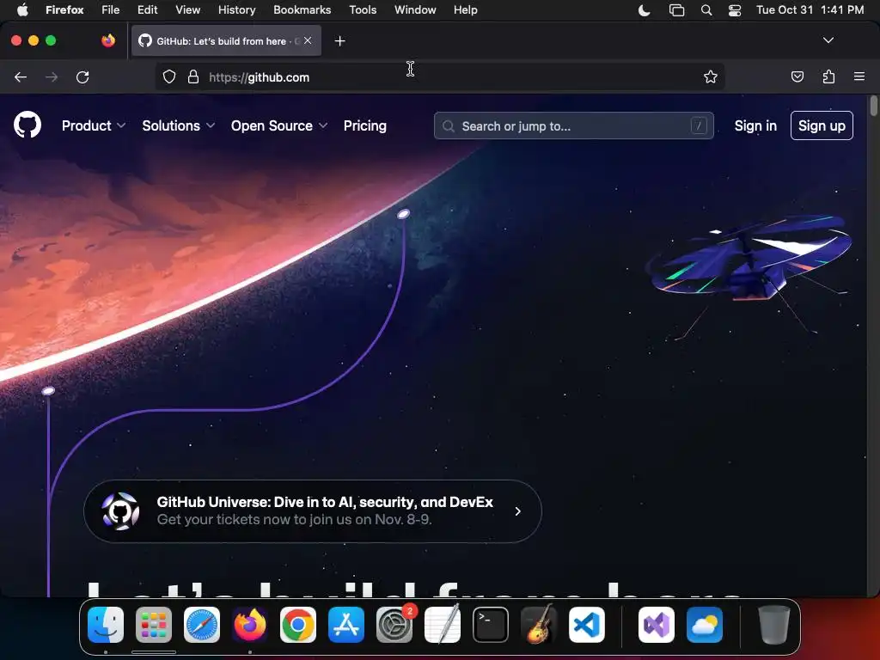Click the site security padlock icon
The width and height of the screenshot is (880, 660).
[193, 76]
